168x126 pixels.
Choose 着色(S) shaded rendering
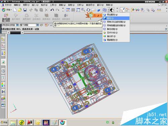(116, 18)
